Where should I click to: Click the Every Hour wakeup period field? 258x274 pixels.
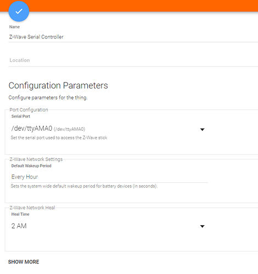coord(109,177)
